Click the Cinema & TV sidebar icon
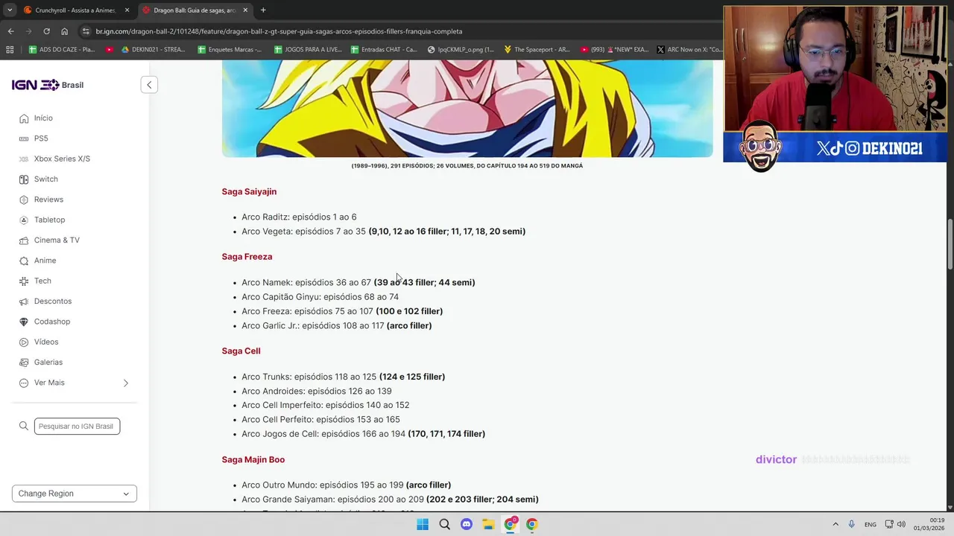The image size is (954, 536). click(x=24, y=240)
